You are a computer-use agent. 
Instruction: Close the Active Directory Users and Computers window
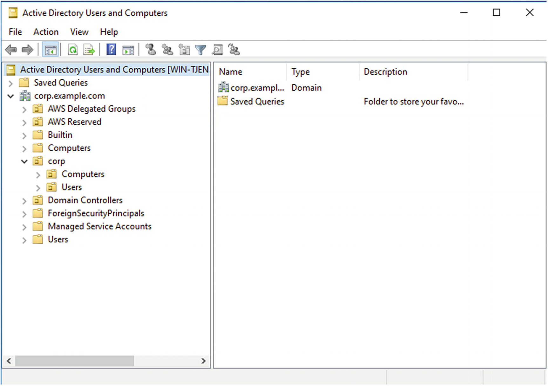click(530, 13)
